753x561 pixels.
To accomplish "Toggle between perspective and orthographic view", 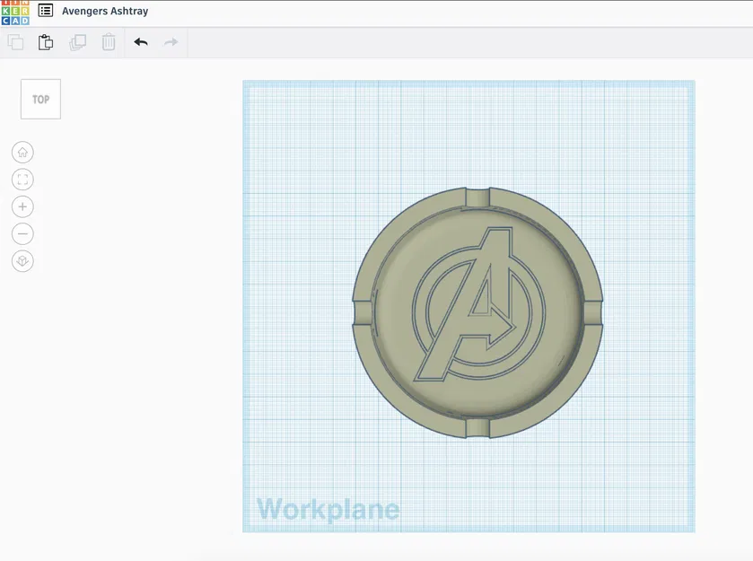I will click(22, 260).
